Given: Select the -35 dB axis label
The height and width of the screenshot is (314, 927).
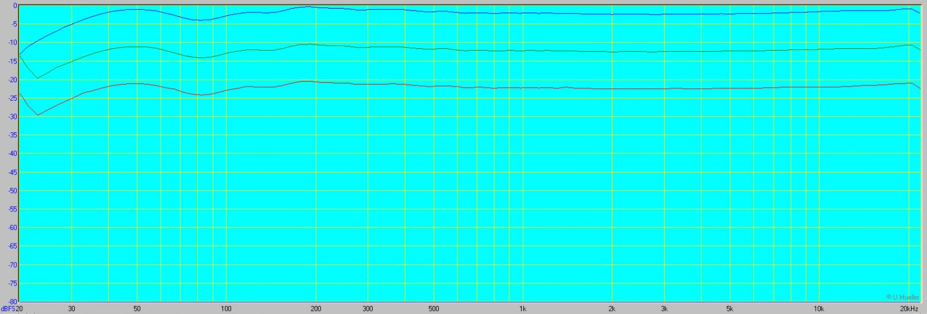Looking at the screenshot, I should pyautogui.click(x=11, y=135).
